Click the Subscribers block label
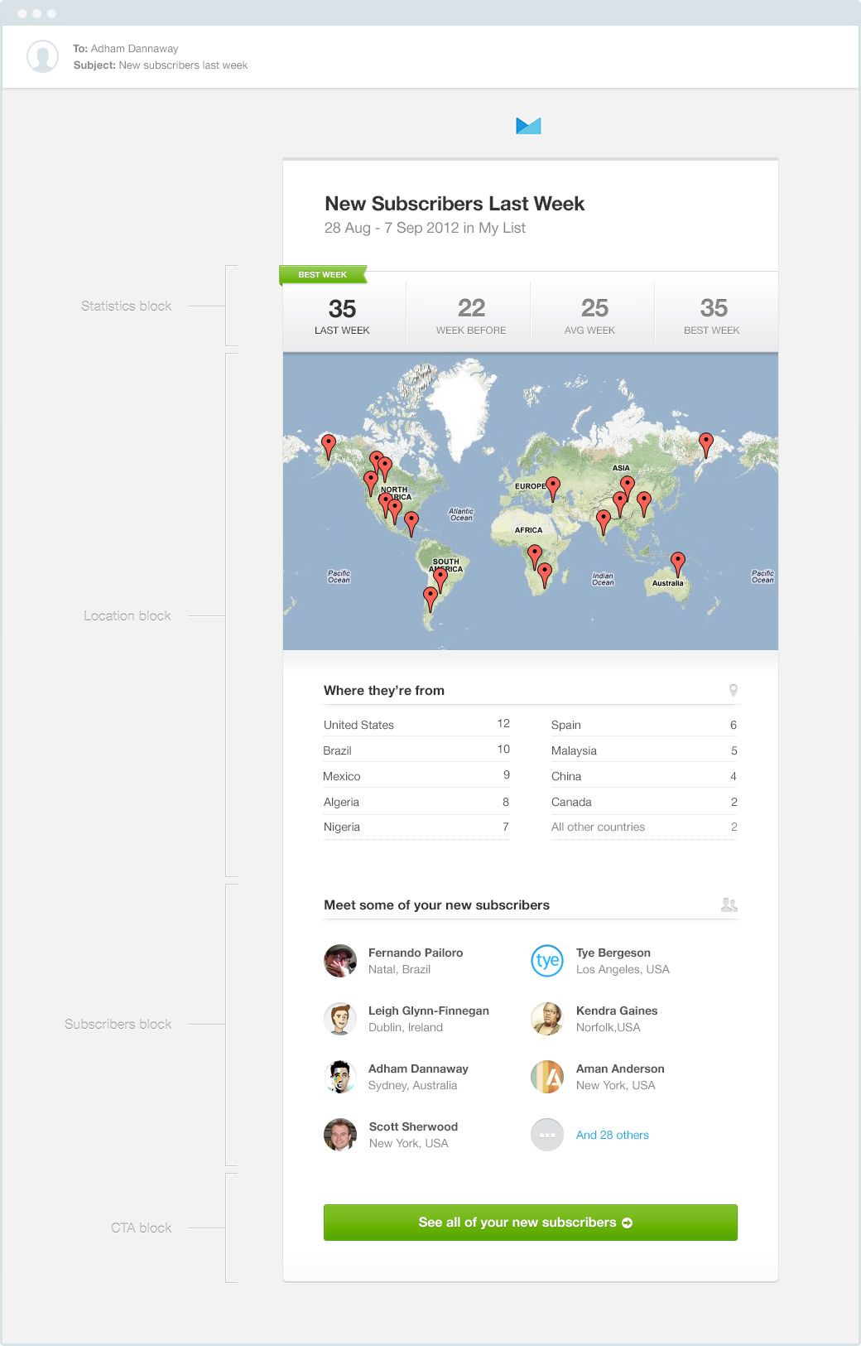This screenshot has height=1346, width=861. [118, 1024]
